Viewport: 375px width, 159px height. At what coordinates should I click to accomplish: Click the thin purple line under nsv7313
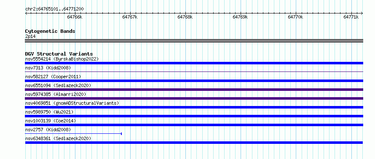click(194, 72)
